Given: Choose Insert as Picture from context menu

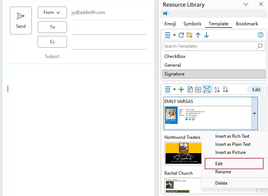Looking at the screenshot, I should pos(230,152).
